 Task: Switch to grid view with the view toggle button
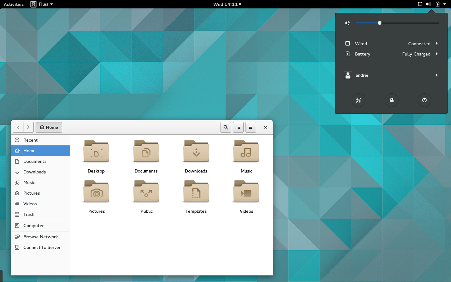tap(238, 127)
